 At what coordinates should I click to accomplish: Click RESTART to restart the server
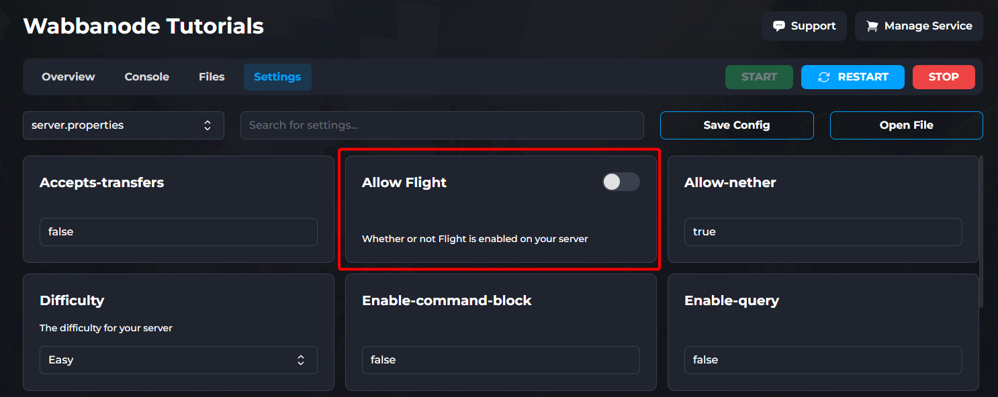point(853,76)
